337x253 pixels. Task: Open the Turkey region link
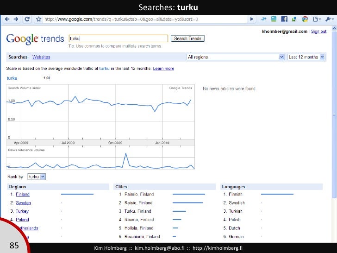pyautogui.click(x=22, y=211)
